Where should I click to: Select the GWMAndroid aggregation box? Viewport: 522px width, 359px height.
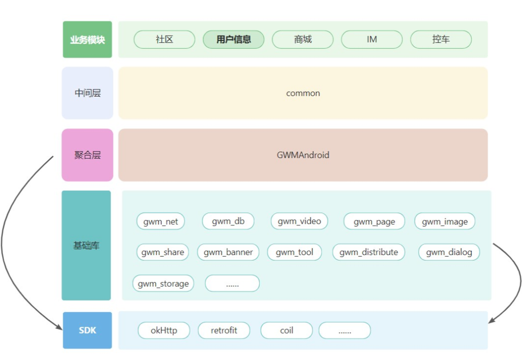303,155
